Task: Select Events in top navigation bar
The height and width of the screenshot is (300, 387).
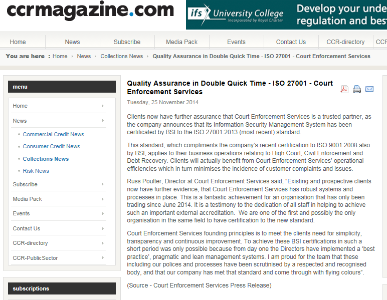Action: tap(237, 42)
